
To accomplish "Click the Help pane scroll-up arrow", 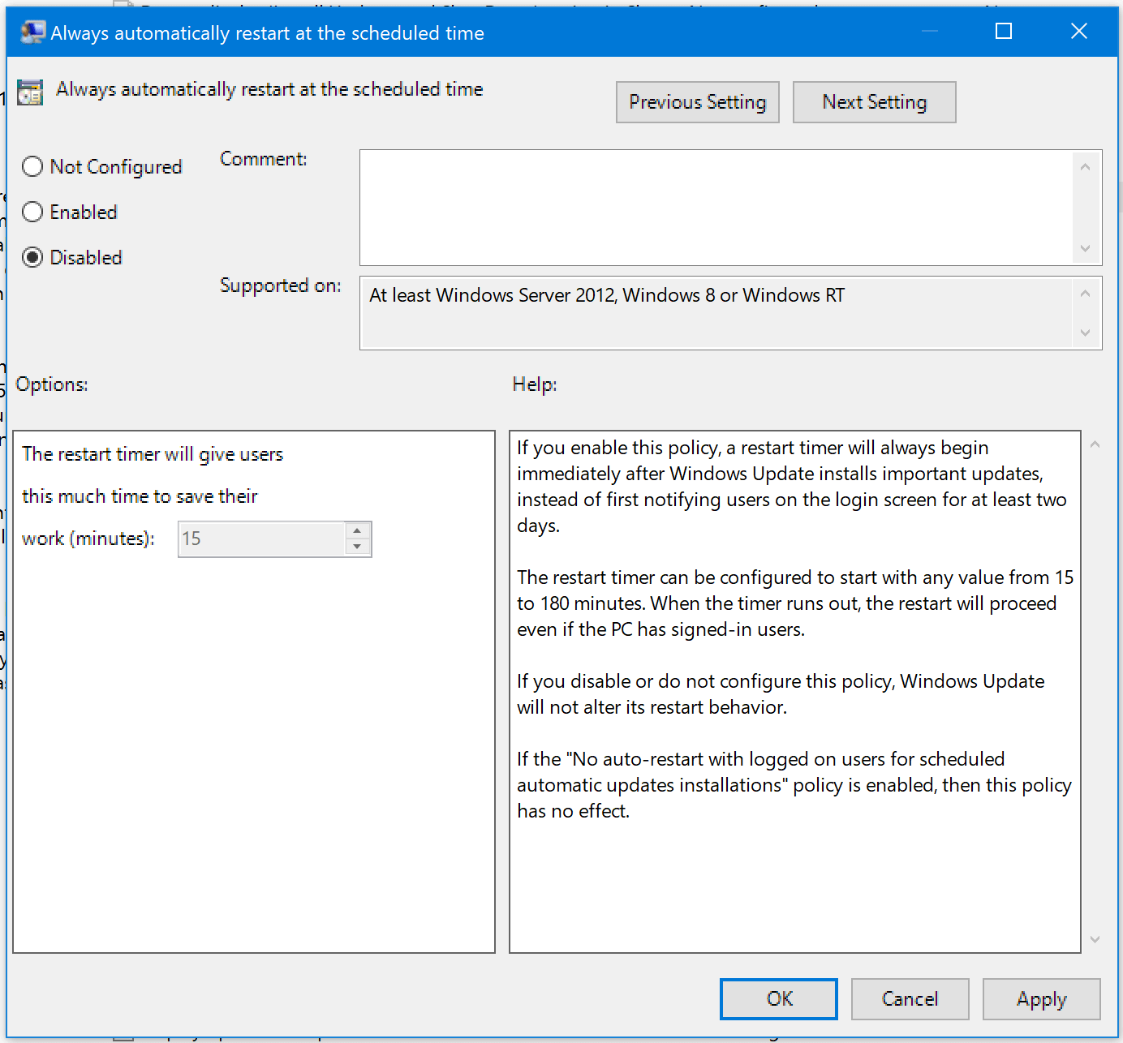I will pyautogui.click(x=1095, y=444).
